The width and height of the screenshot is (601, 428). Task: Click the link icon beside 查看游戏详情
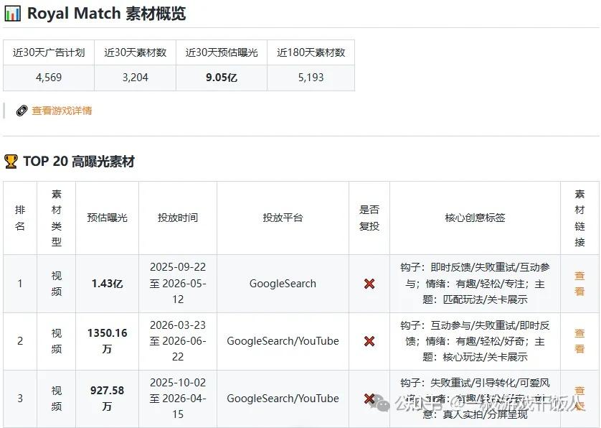pyautogui.click(x=22, y=111)
